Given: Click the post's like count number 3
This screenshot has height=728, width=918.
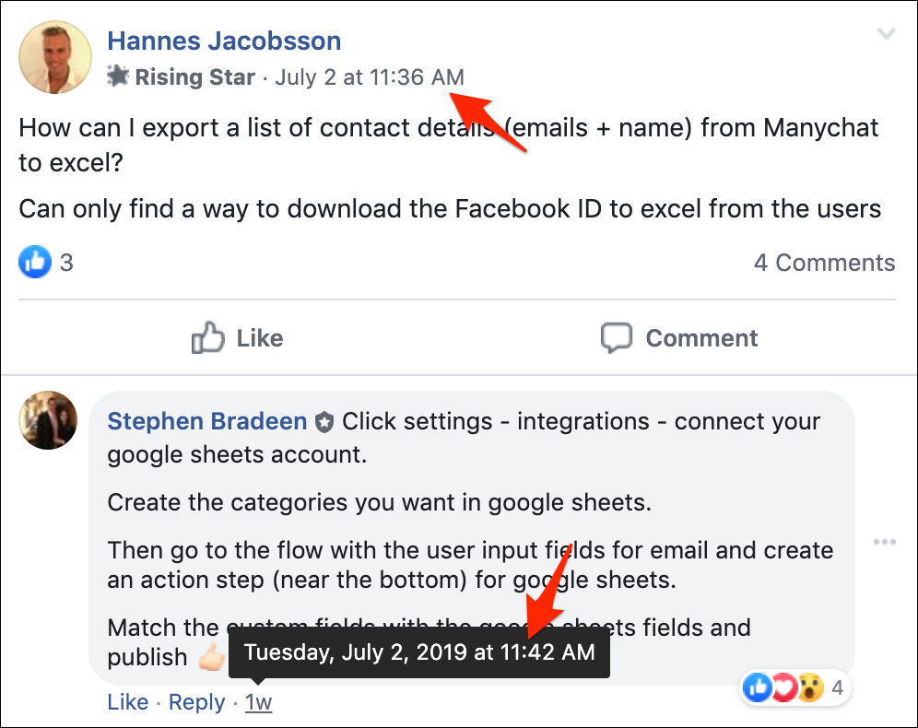Looking at the screenshot, I should pyautogui.click(x=66, y=263).
